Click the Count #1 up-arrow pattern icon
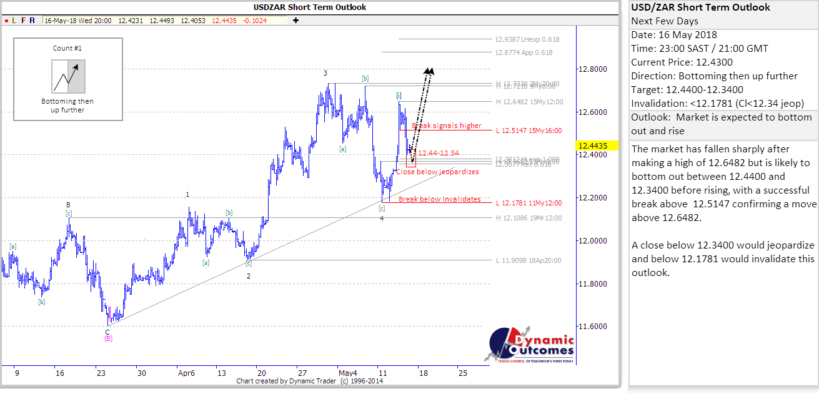 [x=68, y=76]
